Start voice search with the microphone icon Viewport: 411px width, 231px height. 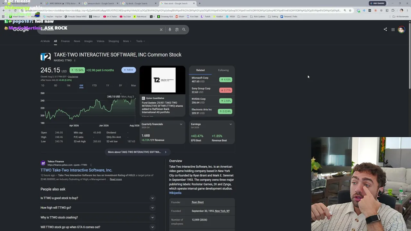[x=170, y=30]
